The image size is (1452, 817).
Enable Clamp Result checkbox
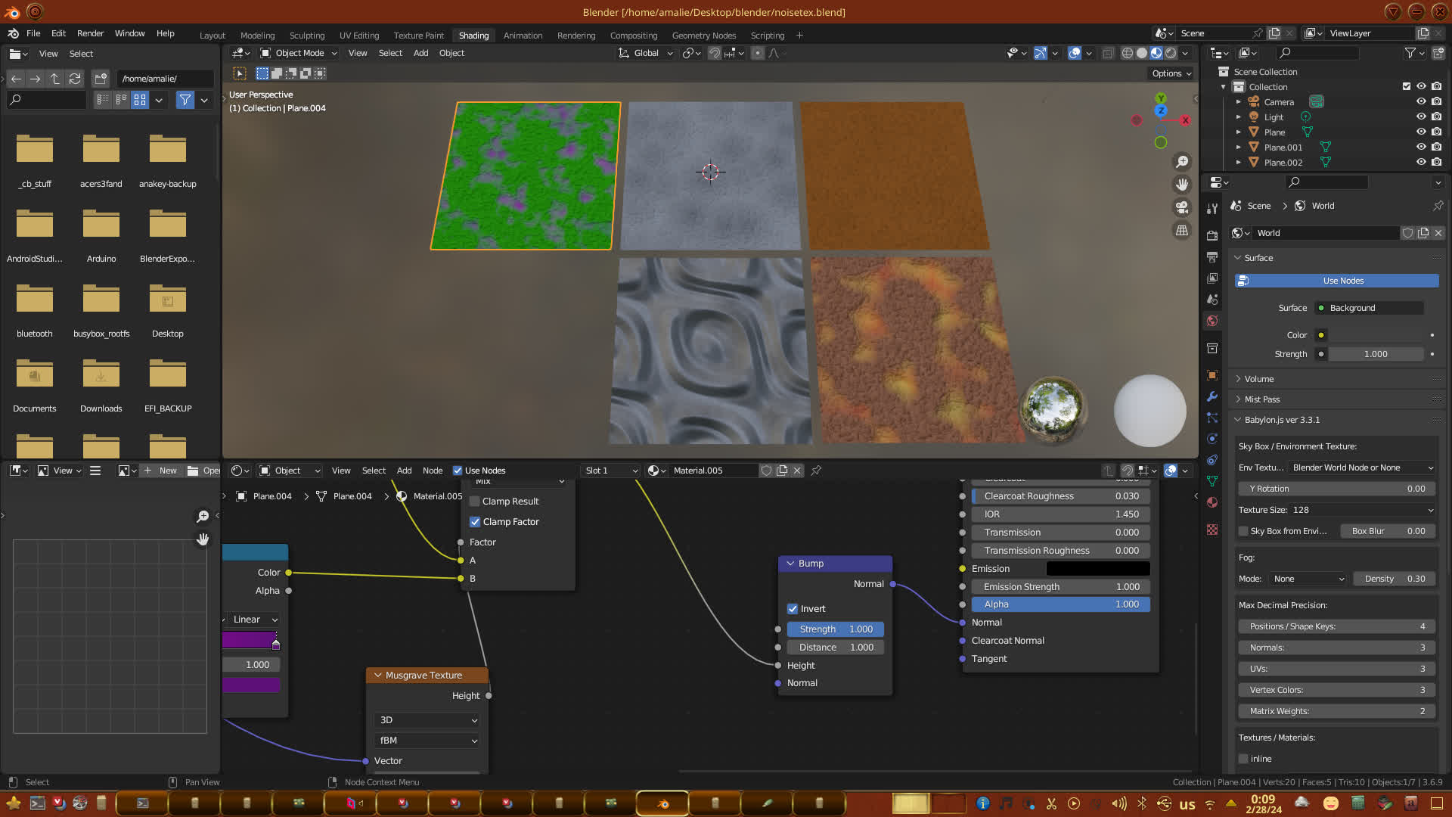pos(475,502)
